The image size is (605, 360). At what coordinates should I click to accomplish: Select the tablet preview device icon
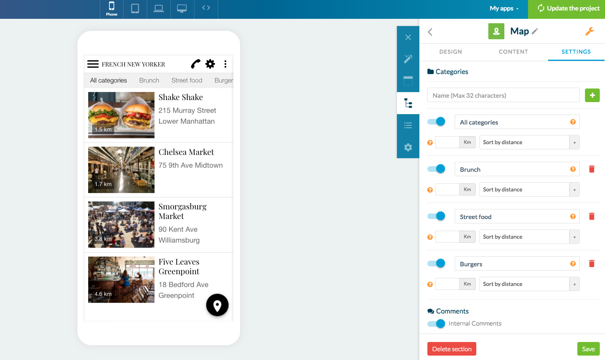pyautogui.click(x=135, y=8)
